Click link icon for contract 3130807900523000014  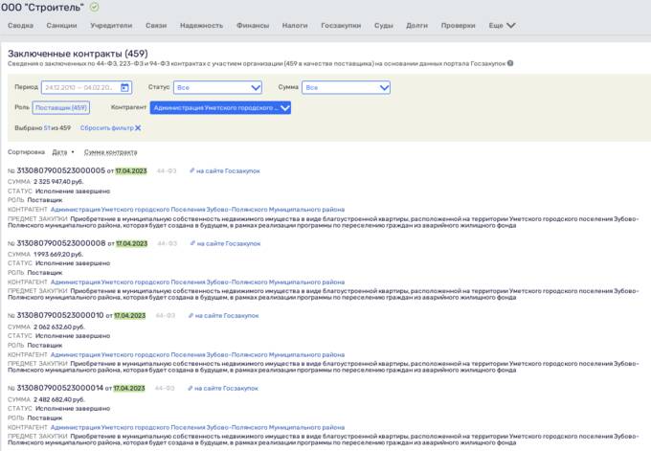tap(191, 389)
